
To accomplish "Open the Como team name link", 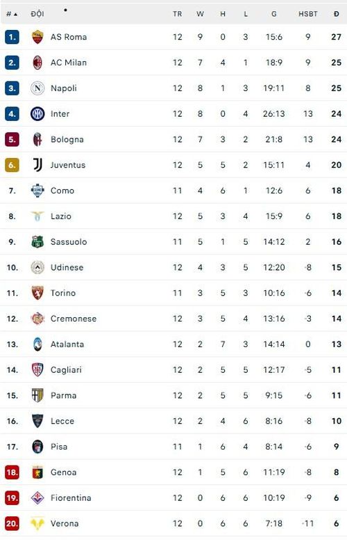I will (x=62, y=191).
